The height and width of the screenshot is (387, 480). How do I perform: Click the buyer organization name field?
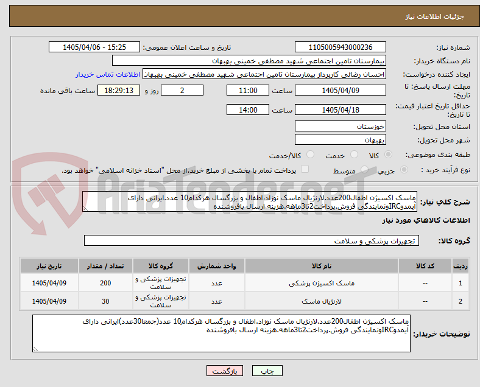(249, 60)
